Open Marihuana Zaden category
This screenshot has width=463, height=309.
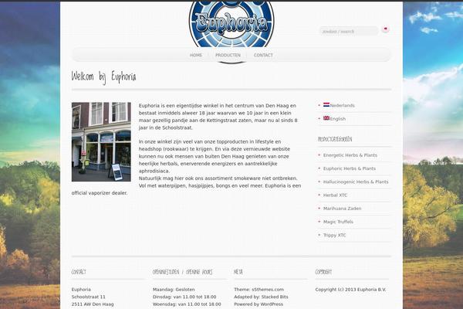pyautogui.click(x=342, y=209)
